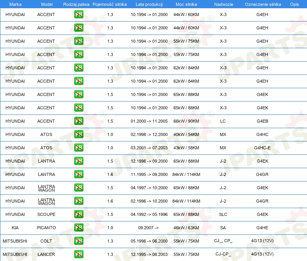Image resolution: width=307 pixels, height=261 pixels.
Task: Click the PICANTO model cell
Action: point(46,228)
